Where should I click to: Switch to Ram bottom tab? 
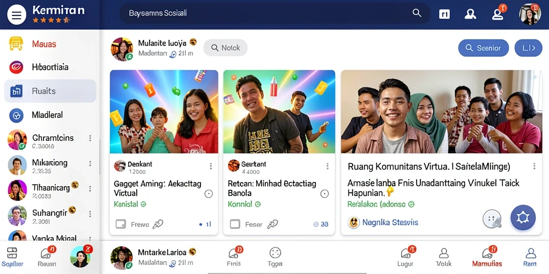(x=530, y=257)
